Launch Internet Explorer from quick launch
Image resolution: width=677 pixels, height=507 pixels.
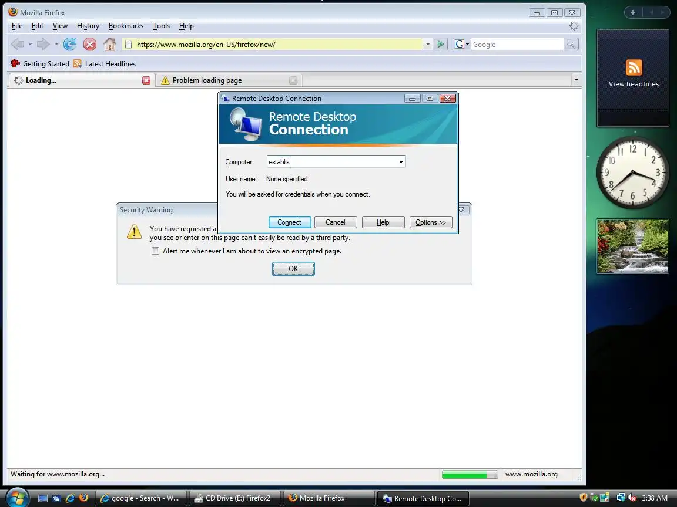point(69,498)
